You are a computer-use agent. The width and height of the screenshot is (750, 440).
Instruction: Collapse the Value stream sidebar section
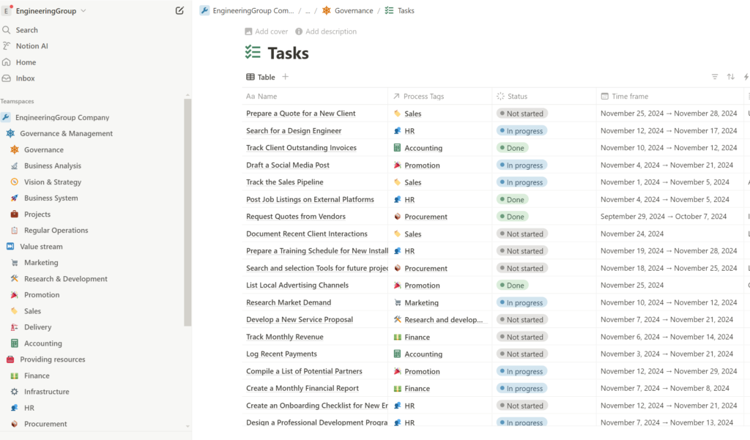(10, 247)
